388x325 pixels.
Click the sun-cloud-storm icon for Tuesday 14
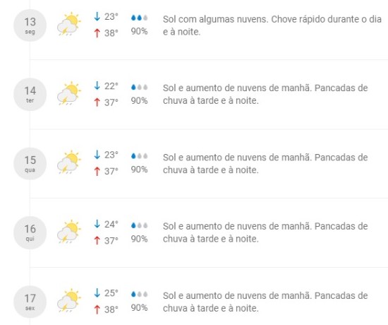point(69,93)
